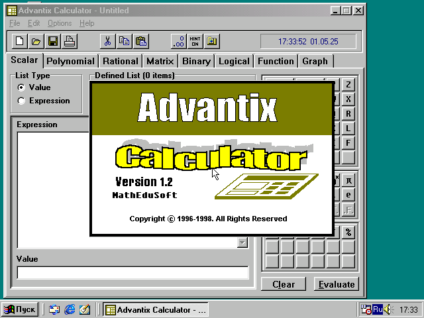Click the Paste clipboard icon
Image resolution: width=424 pixels, height=318 pixels.
click(140, 41)
